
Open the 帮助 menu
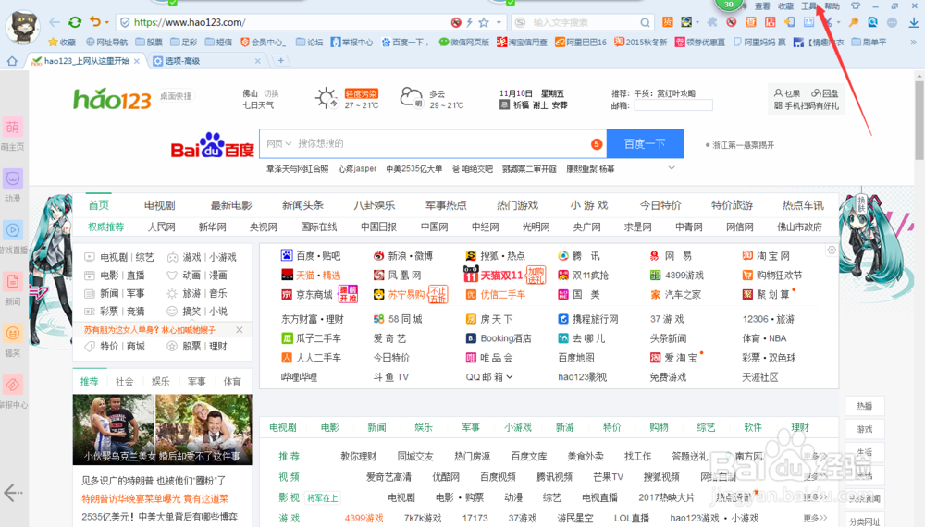coord(832,6)
